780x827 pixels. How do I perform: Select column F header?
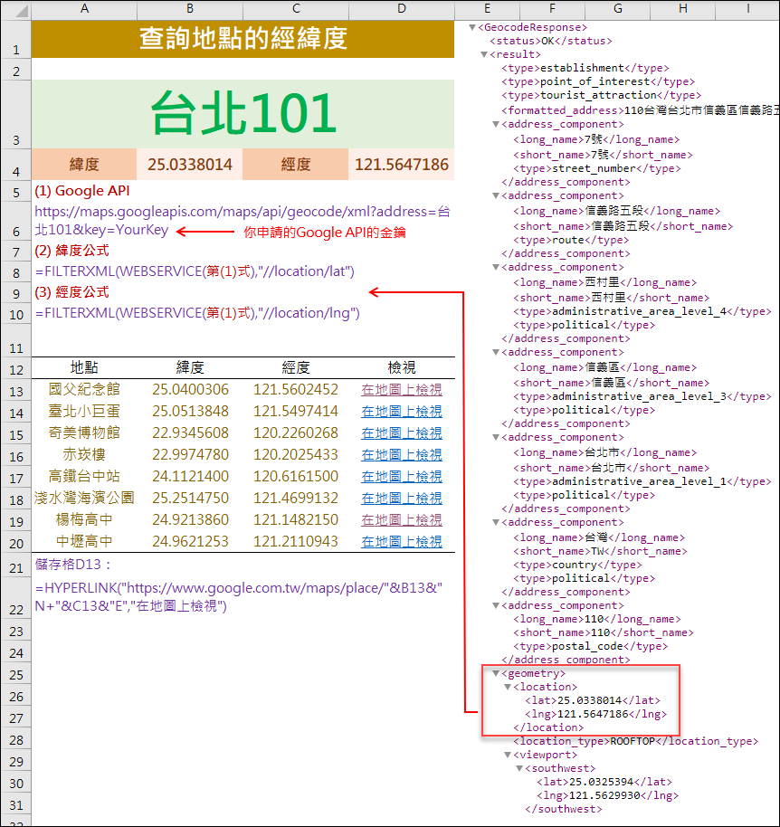(x=552, y=9)
